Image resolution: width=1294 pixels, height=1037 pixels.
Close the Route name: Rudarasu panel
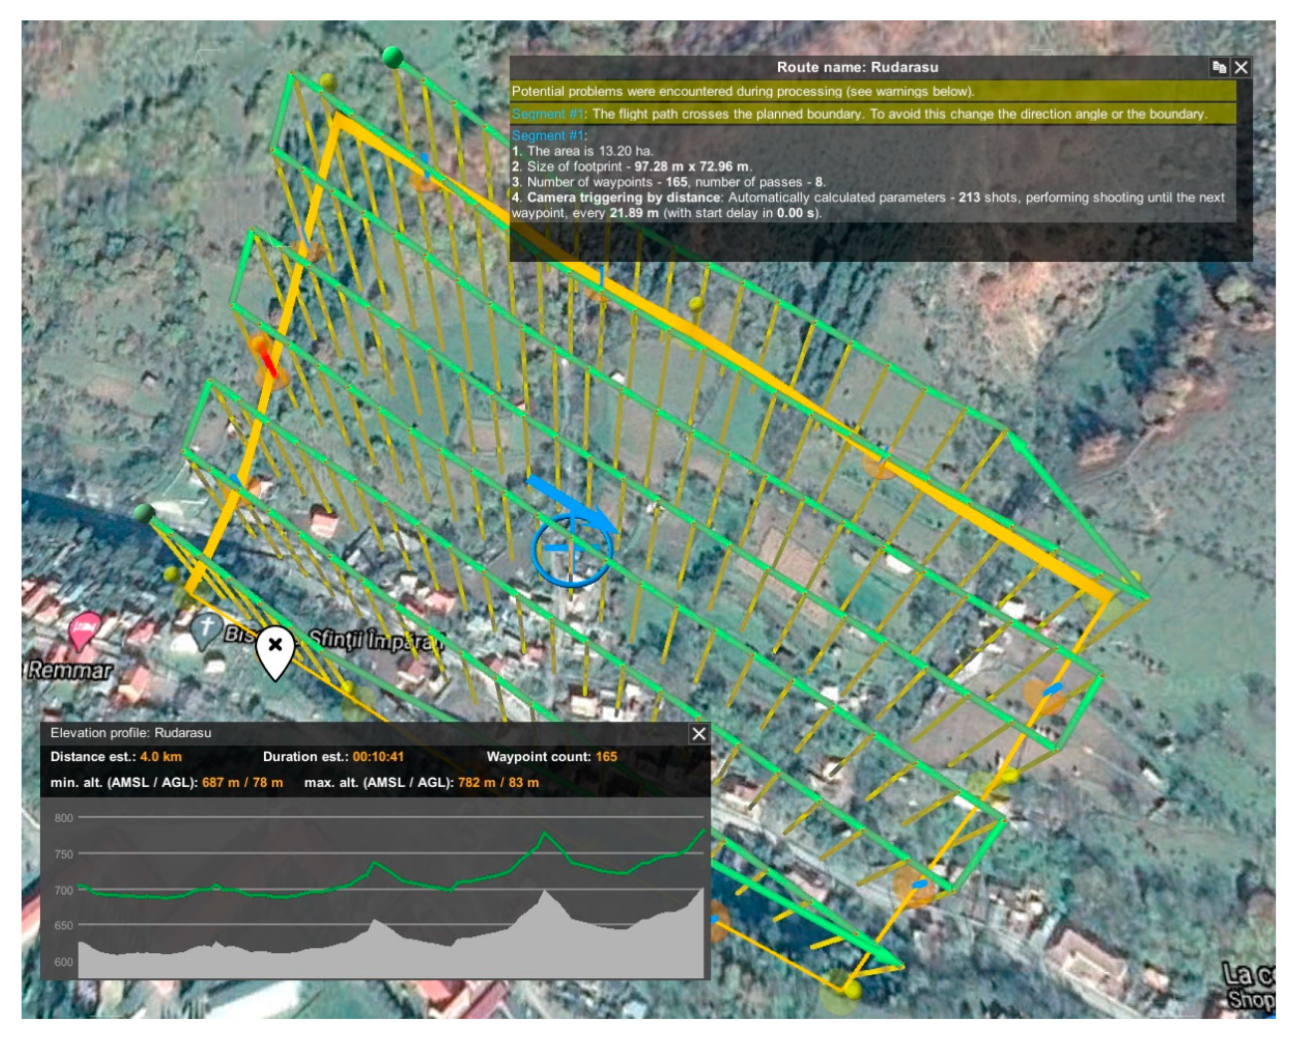click(x=1241, y=67)
